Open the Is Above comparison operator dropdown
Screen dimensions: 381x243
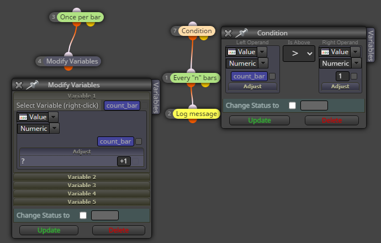(299, 54)
